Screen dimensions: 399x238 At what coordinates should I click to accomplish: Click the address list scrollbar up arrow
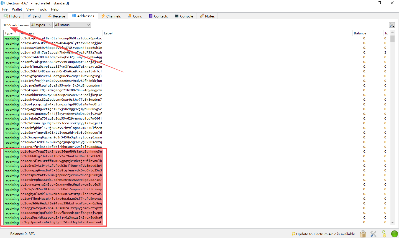[x=392, y=33]
